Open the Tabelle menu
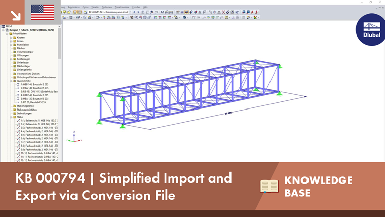 95,7
